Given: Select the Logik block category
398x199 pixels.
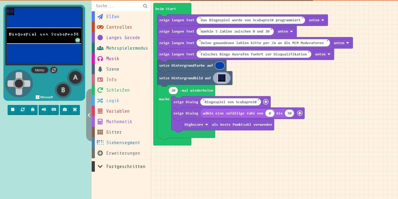Looking at the screenshot, I should tap(113, 101).
